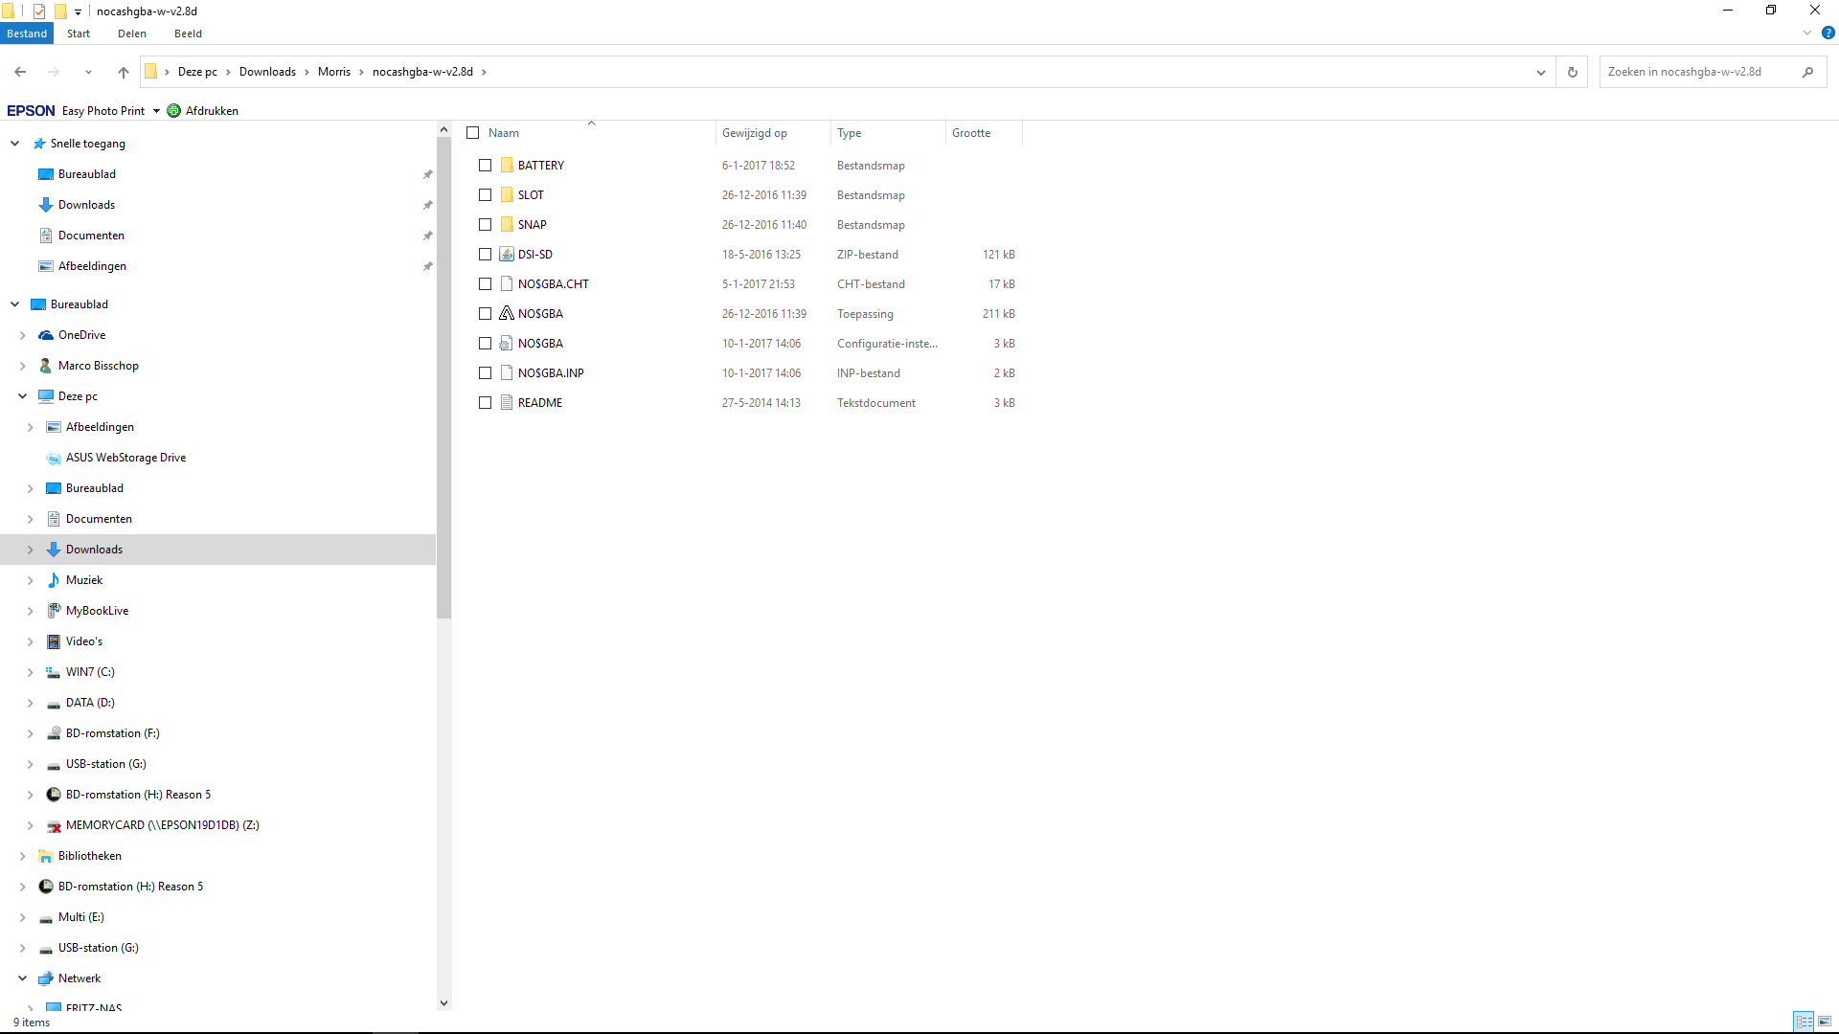
Task: Click the green Afdrukken printer icon
Action: coord(174,111)
